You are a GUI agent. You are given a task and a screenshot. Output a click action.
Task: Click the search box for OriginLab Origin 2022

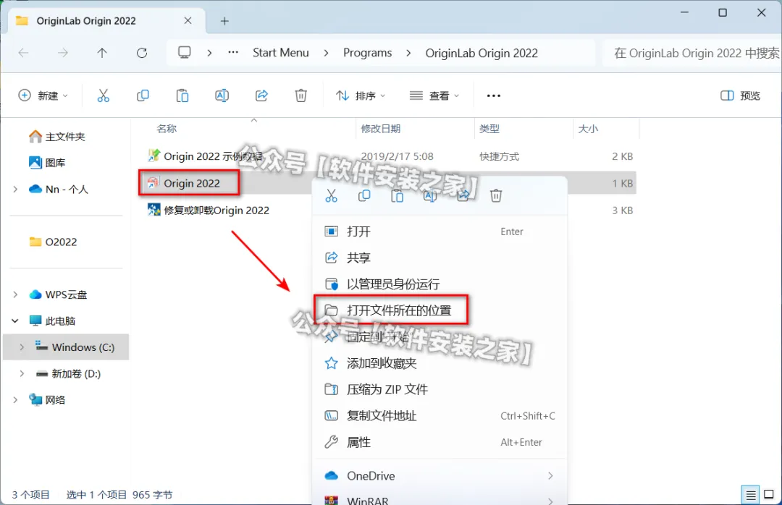[693, 53]
